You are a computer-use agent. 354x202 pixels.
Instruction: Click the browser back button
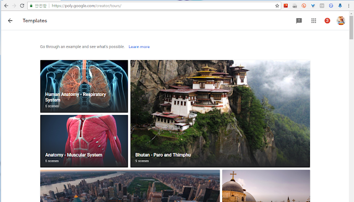point(6,6)
